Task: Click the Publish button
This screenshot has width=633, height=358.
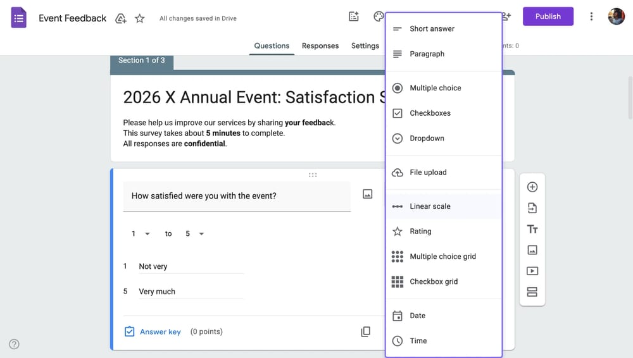Action: [548, 16]
